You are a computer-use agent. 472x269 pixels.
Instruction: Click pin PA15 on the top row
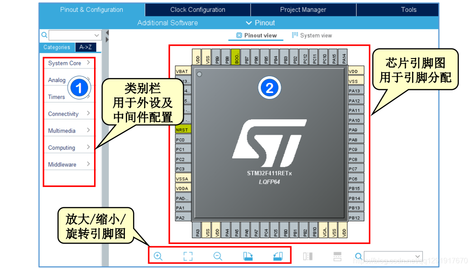point(334,57)
